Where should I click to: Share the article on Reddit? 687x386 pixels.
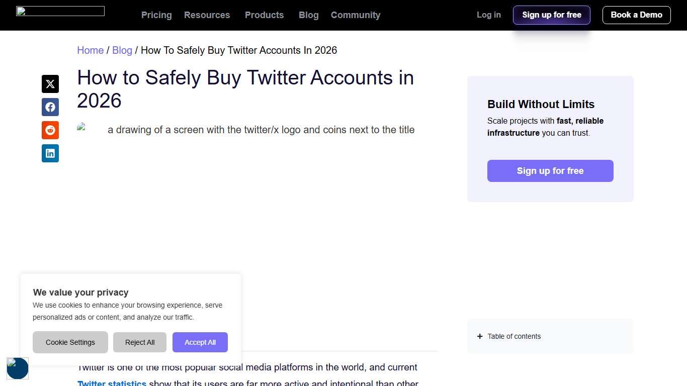pos(50,130)
